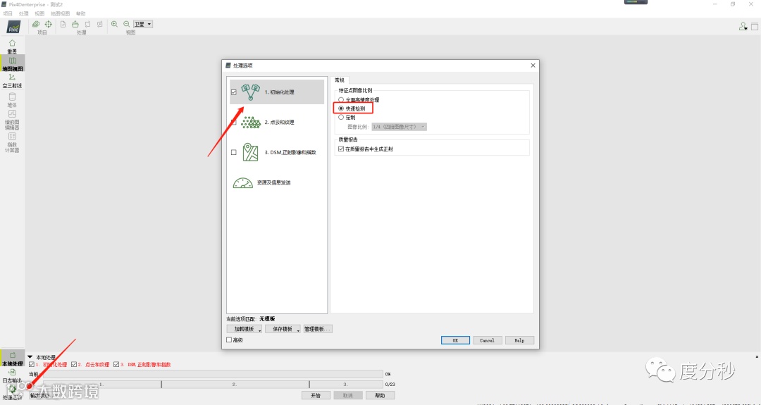Click the layout square icon top right
761x405 pixels.
click(x=754, y=27)
